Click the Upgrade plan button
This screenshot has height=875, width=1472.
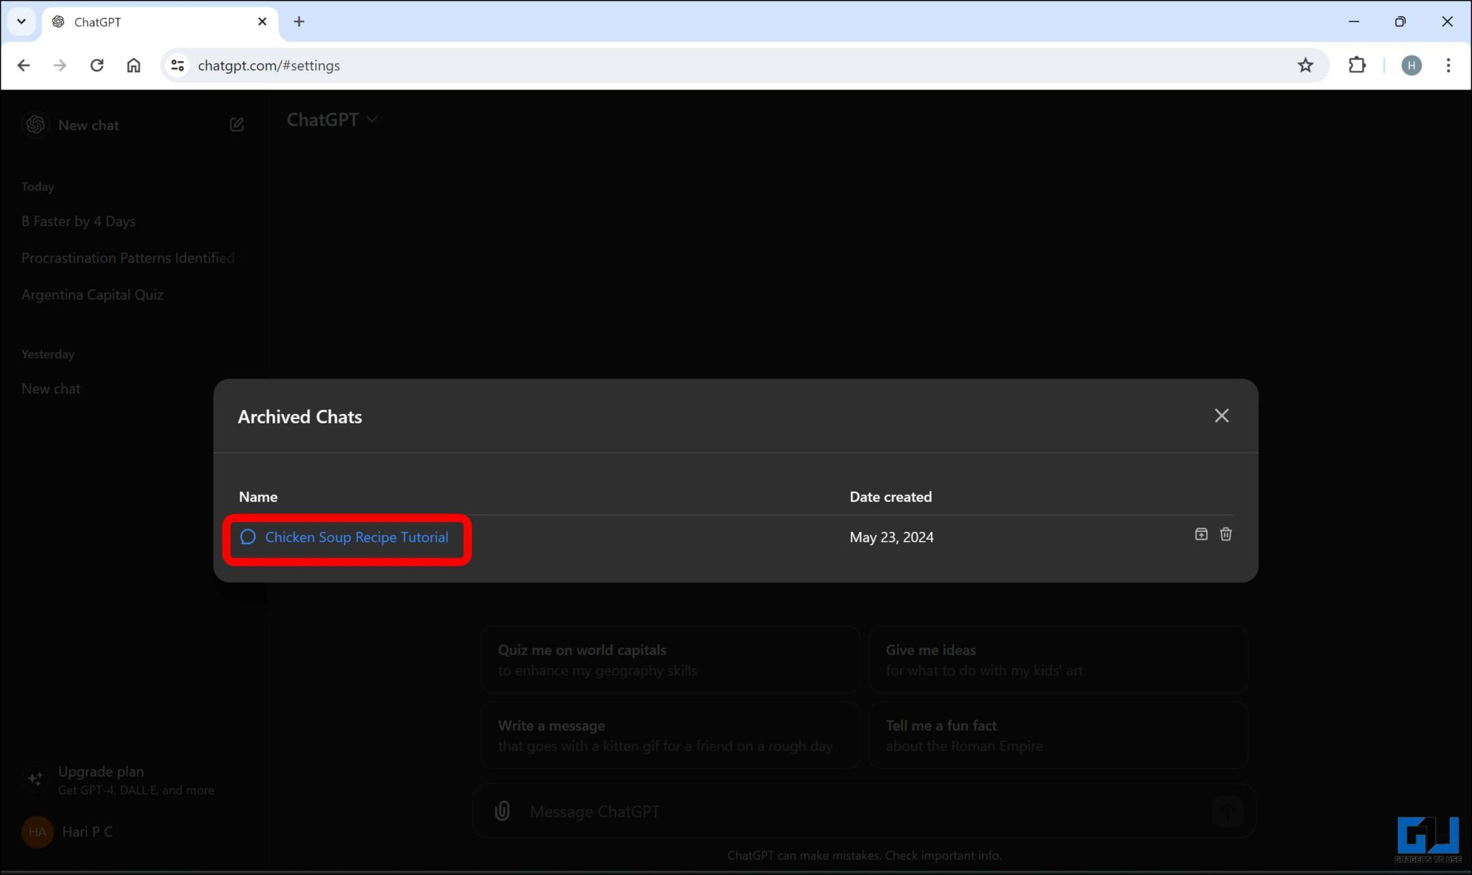point(101,779)
